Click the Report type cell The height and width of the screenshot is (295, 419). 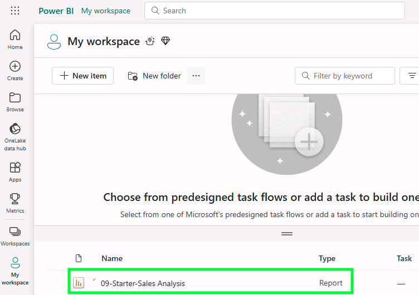tap(330, 283)
